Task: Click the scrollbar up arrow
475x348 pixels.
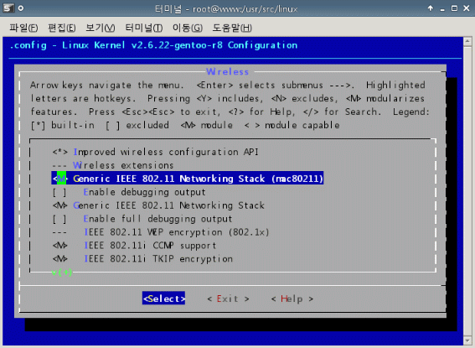Action: (467, 41)
